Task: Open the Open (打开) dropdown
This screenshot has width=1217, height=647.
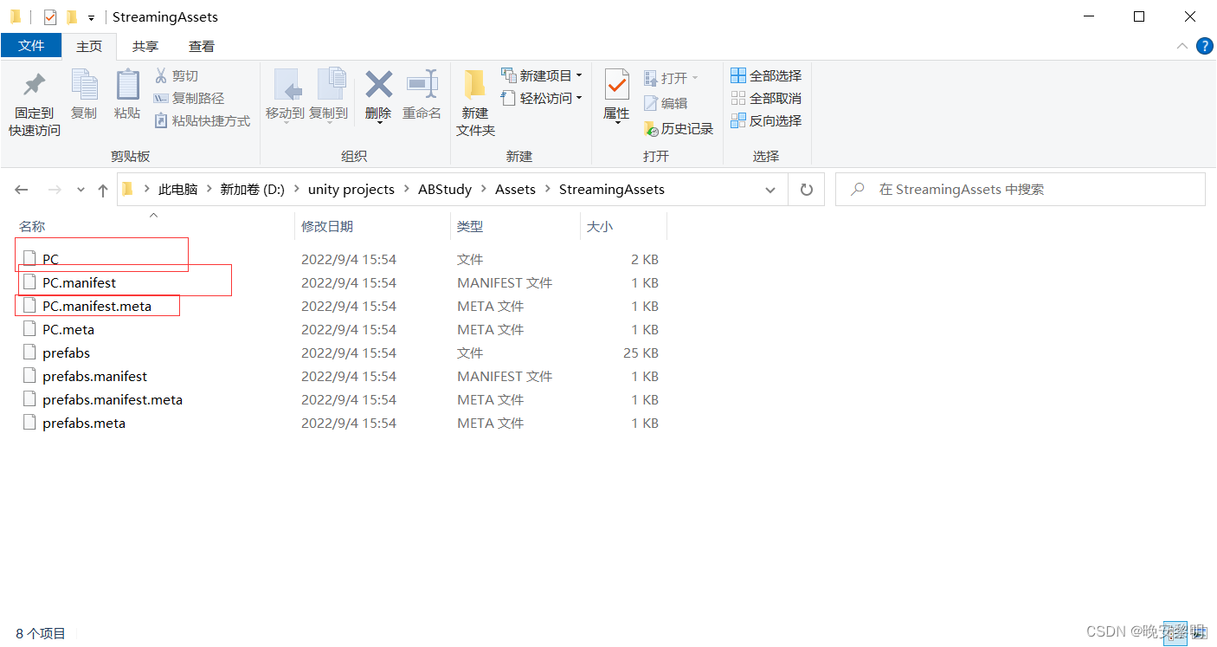Action: click(671, 78)
